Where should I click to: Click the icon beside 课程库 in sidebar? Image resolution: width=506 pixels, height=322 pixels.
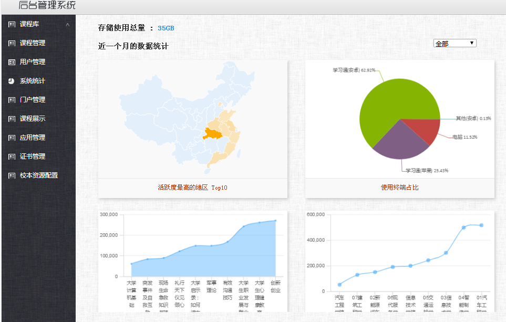coord(12,24)
